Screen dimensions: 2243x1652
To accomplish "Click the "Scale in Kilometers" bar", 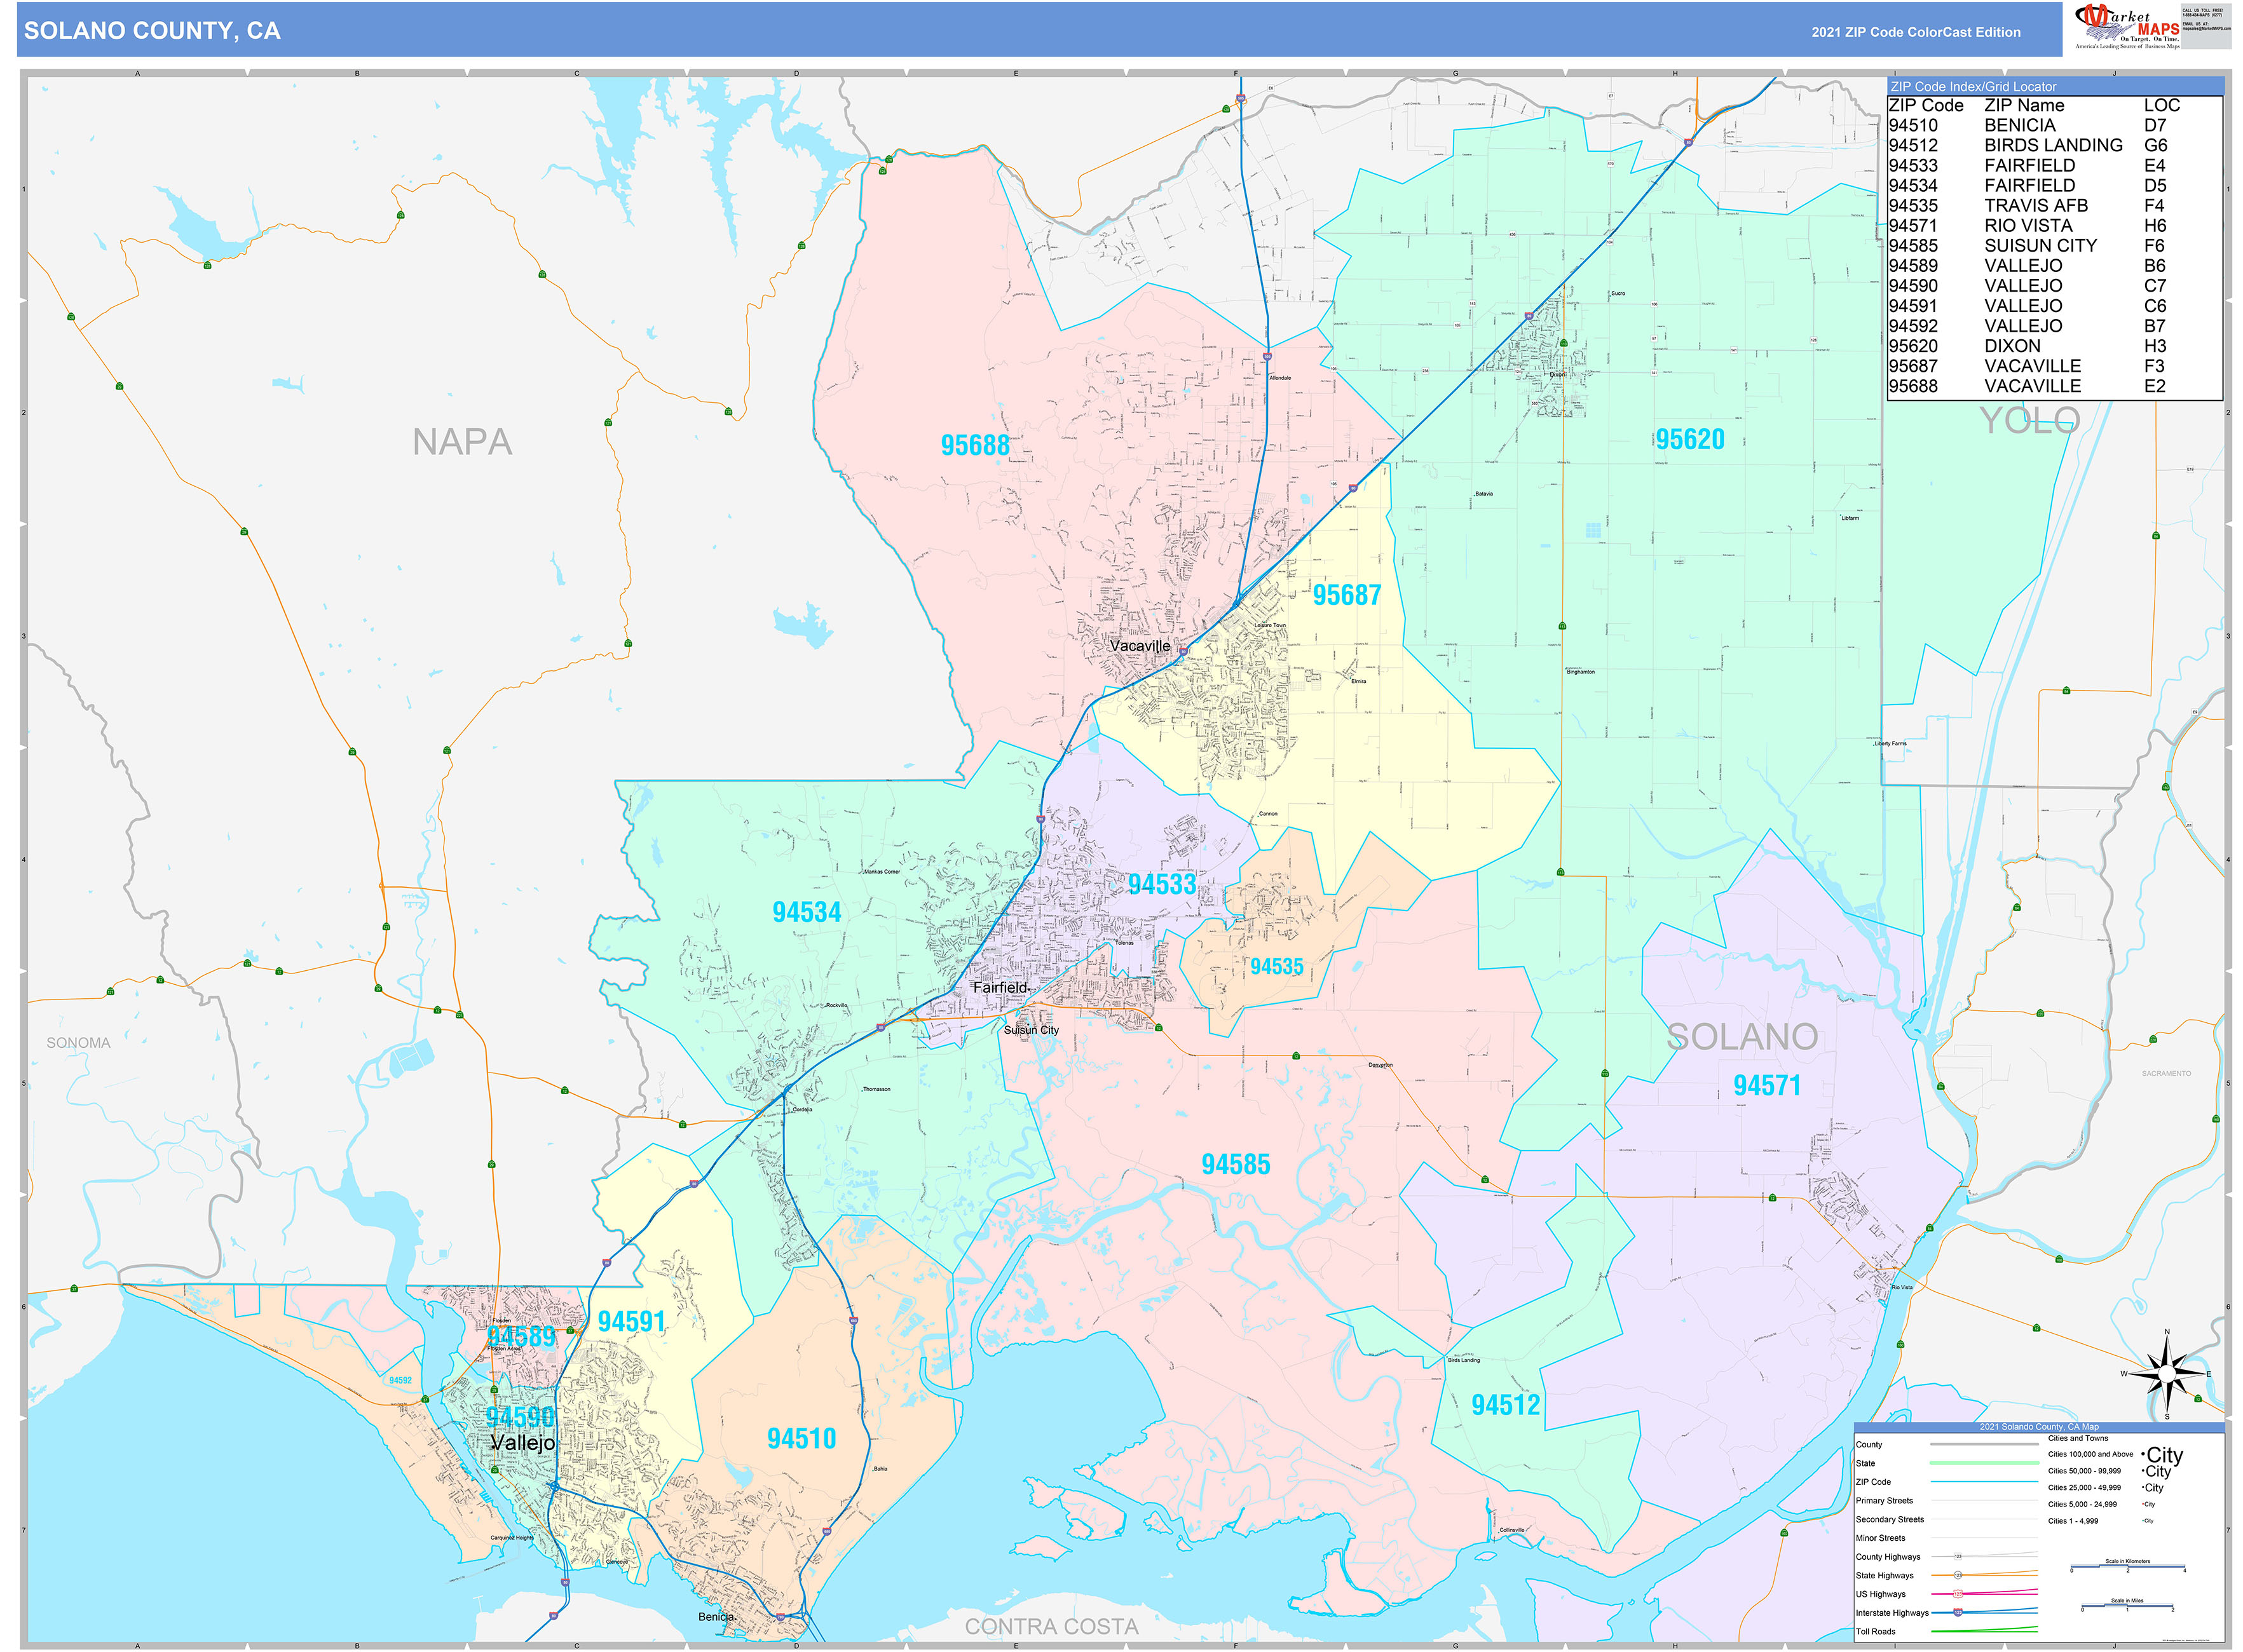I will pos(2127,1566).
